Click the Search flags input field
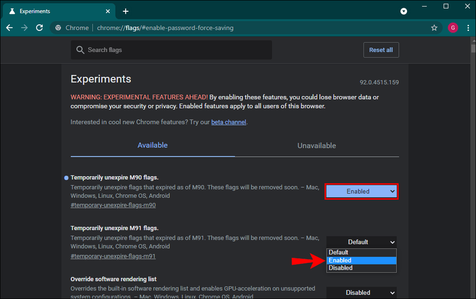 (x=171, y=50)
